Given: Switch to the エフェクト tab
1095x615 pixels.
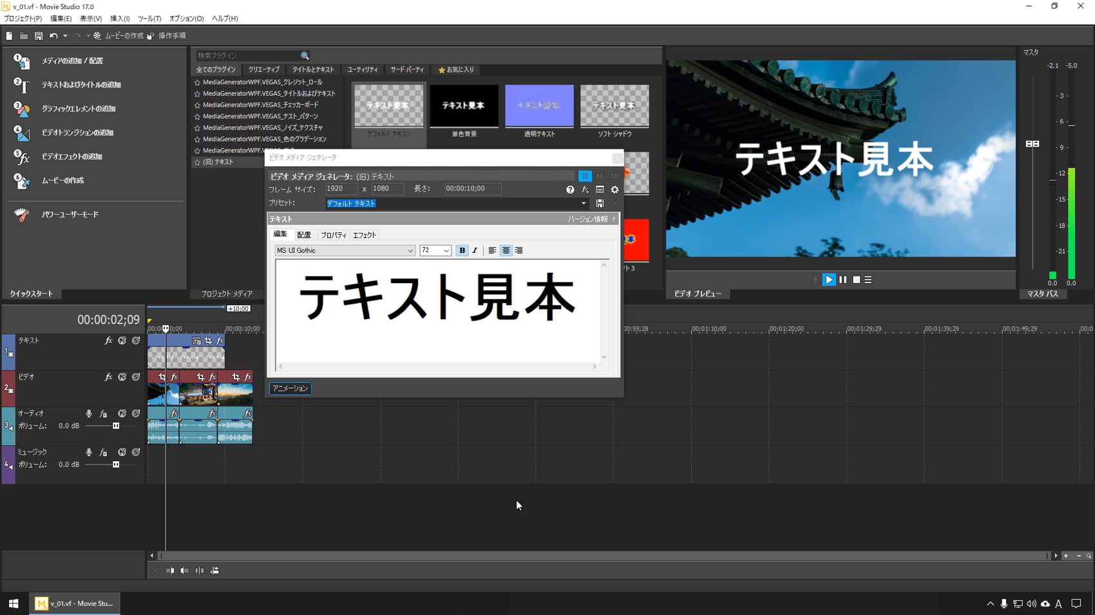Looking at the screenshot, I should pos(364,235).
